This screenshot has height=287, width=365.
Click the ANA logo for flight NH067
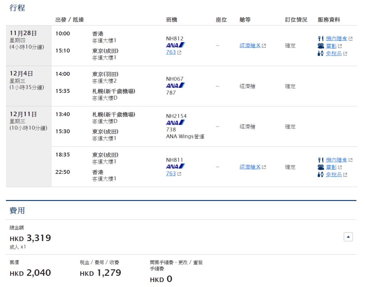[175, 86]
